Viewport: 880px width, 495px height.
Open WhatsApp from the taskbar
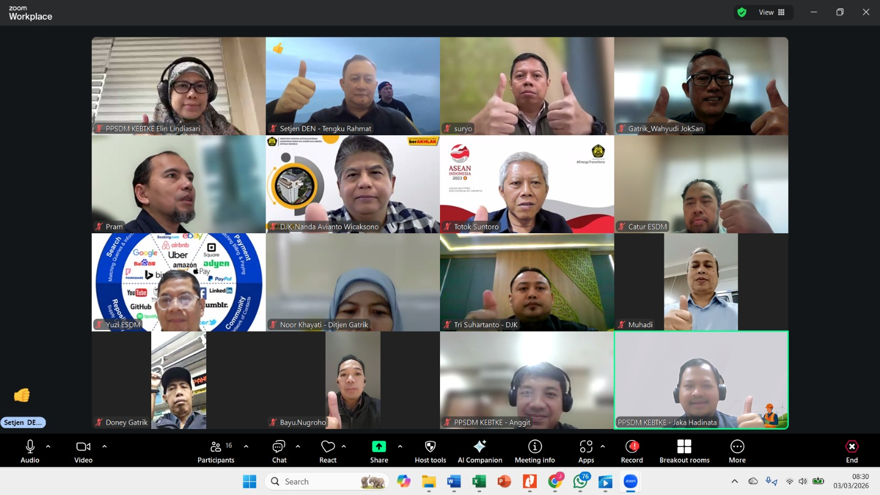coord(580,482)
